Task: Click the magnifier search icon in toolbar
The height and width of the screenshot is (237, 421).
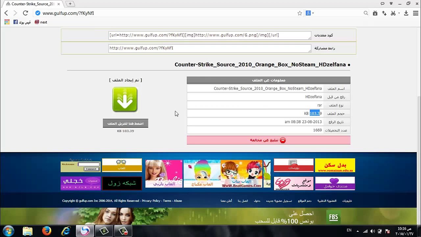Action: [x=366, y=13]
